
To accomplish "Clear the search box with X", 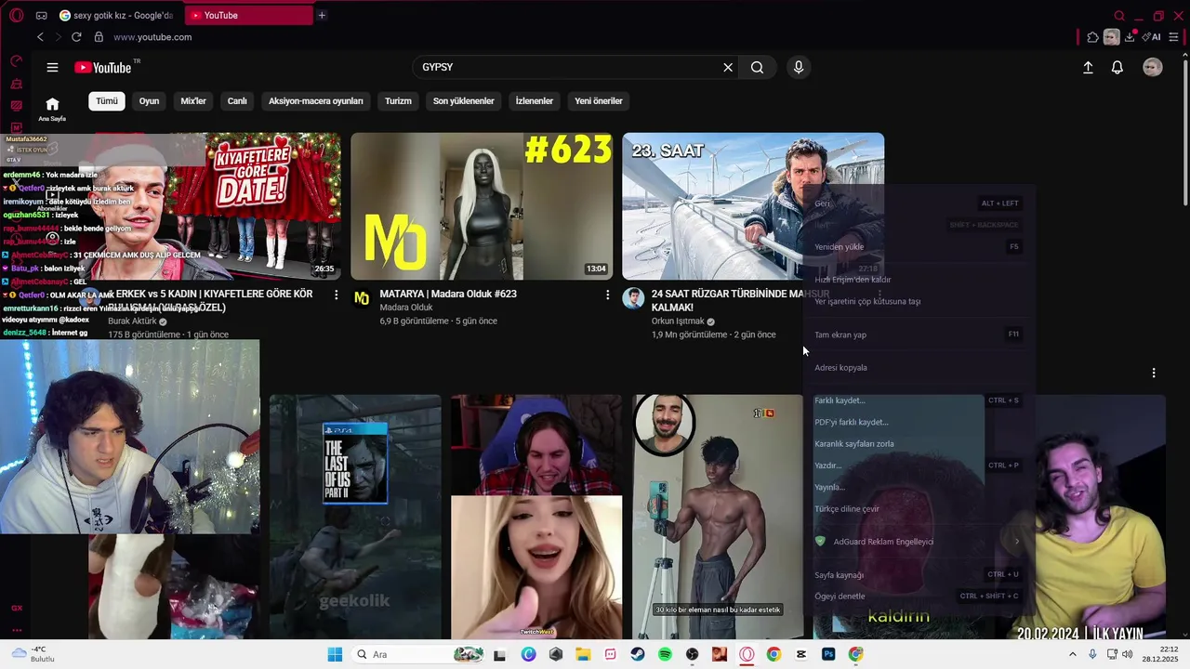I will 728,67.
